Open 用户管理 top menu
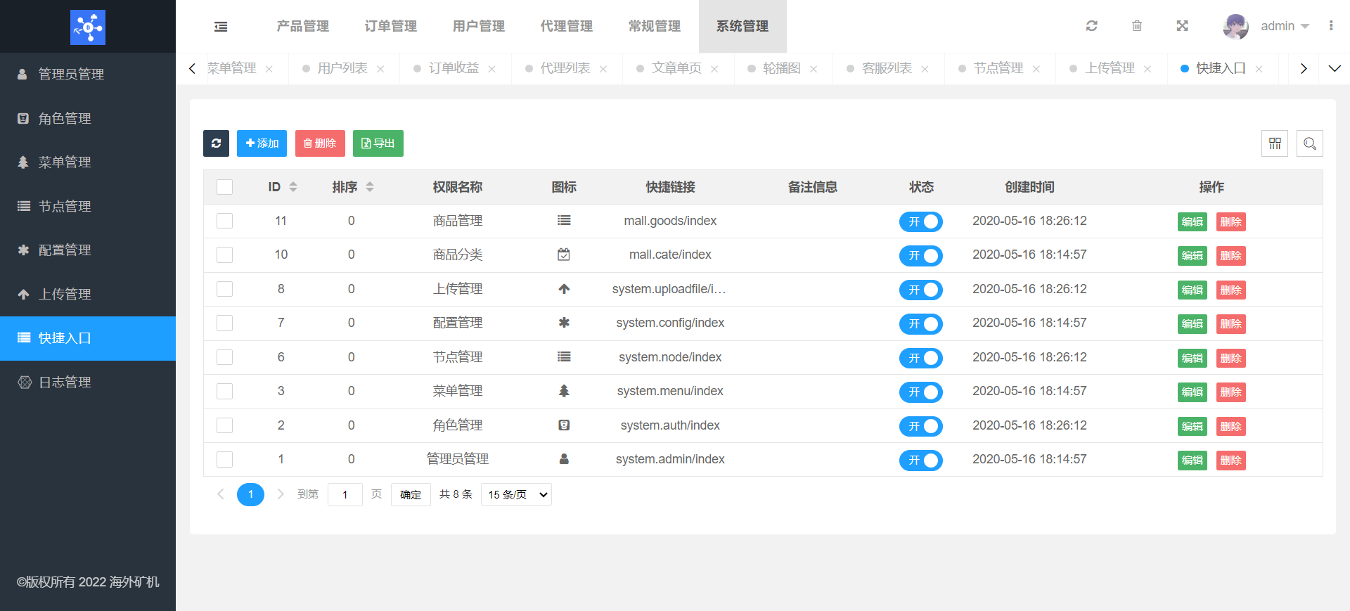This screenshot has height=611, width=1350. pos(479,26)
